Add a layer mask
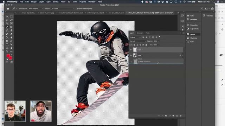This screenshot has height=126, width=225. [x=166, y=116]
